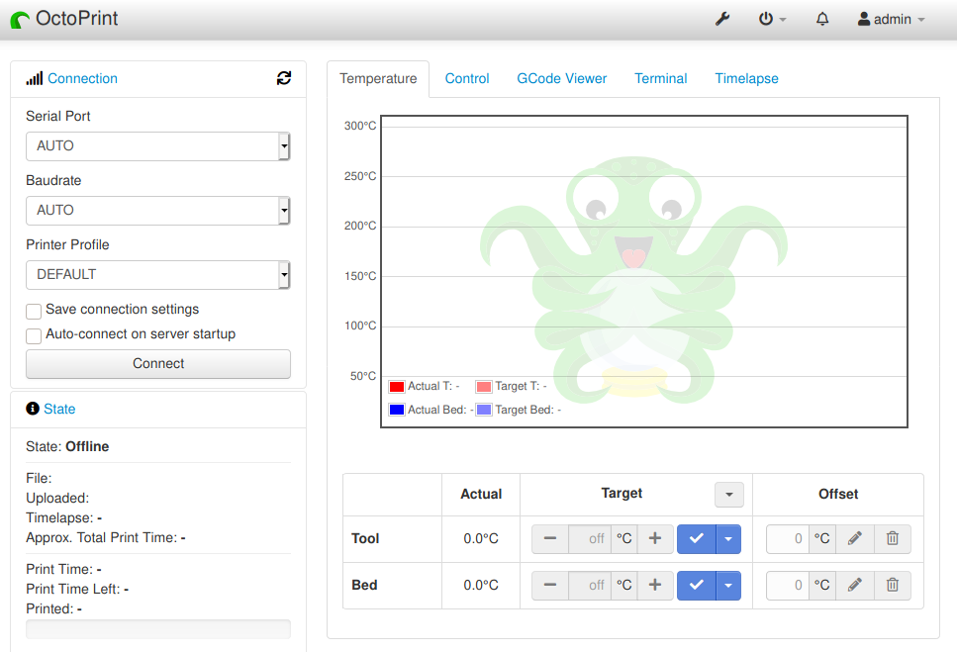The height and width of the screenshot is (652, 957).
Task: Switch to the Terminal tab
Action: pyautogui.click(x=660, y=79)
